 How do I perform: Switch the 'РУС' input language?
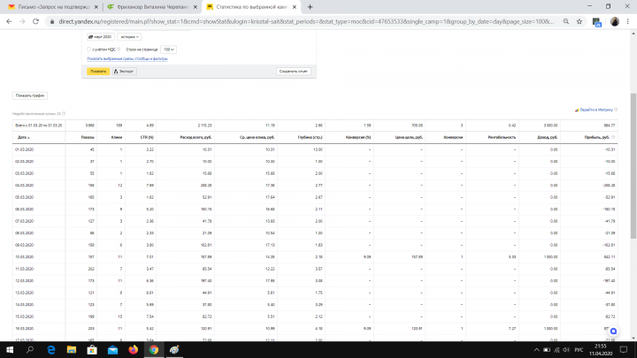[x=579, y=350]
